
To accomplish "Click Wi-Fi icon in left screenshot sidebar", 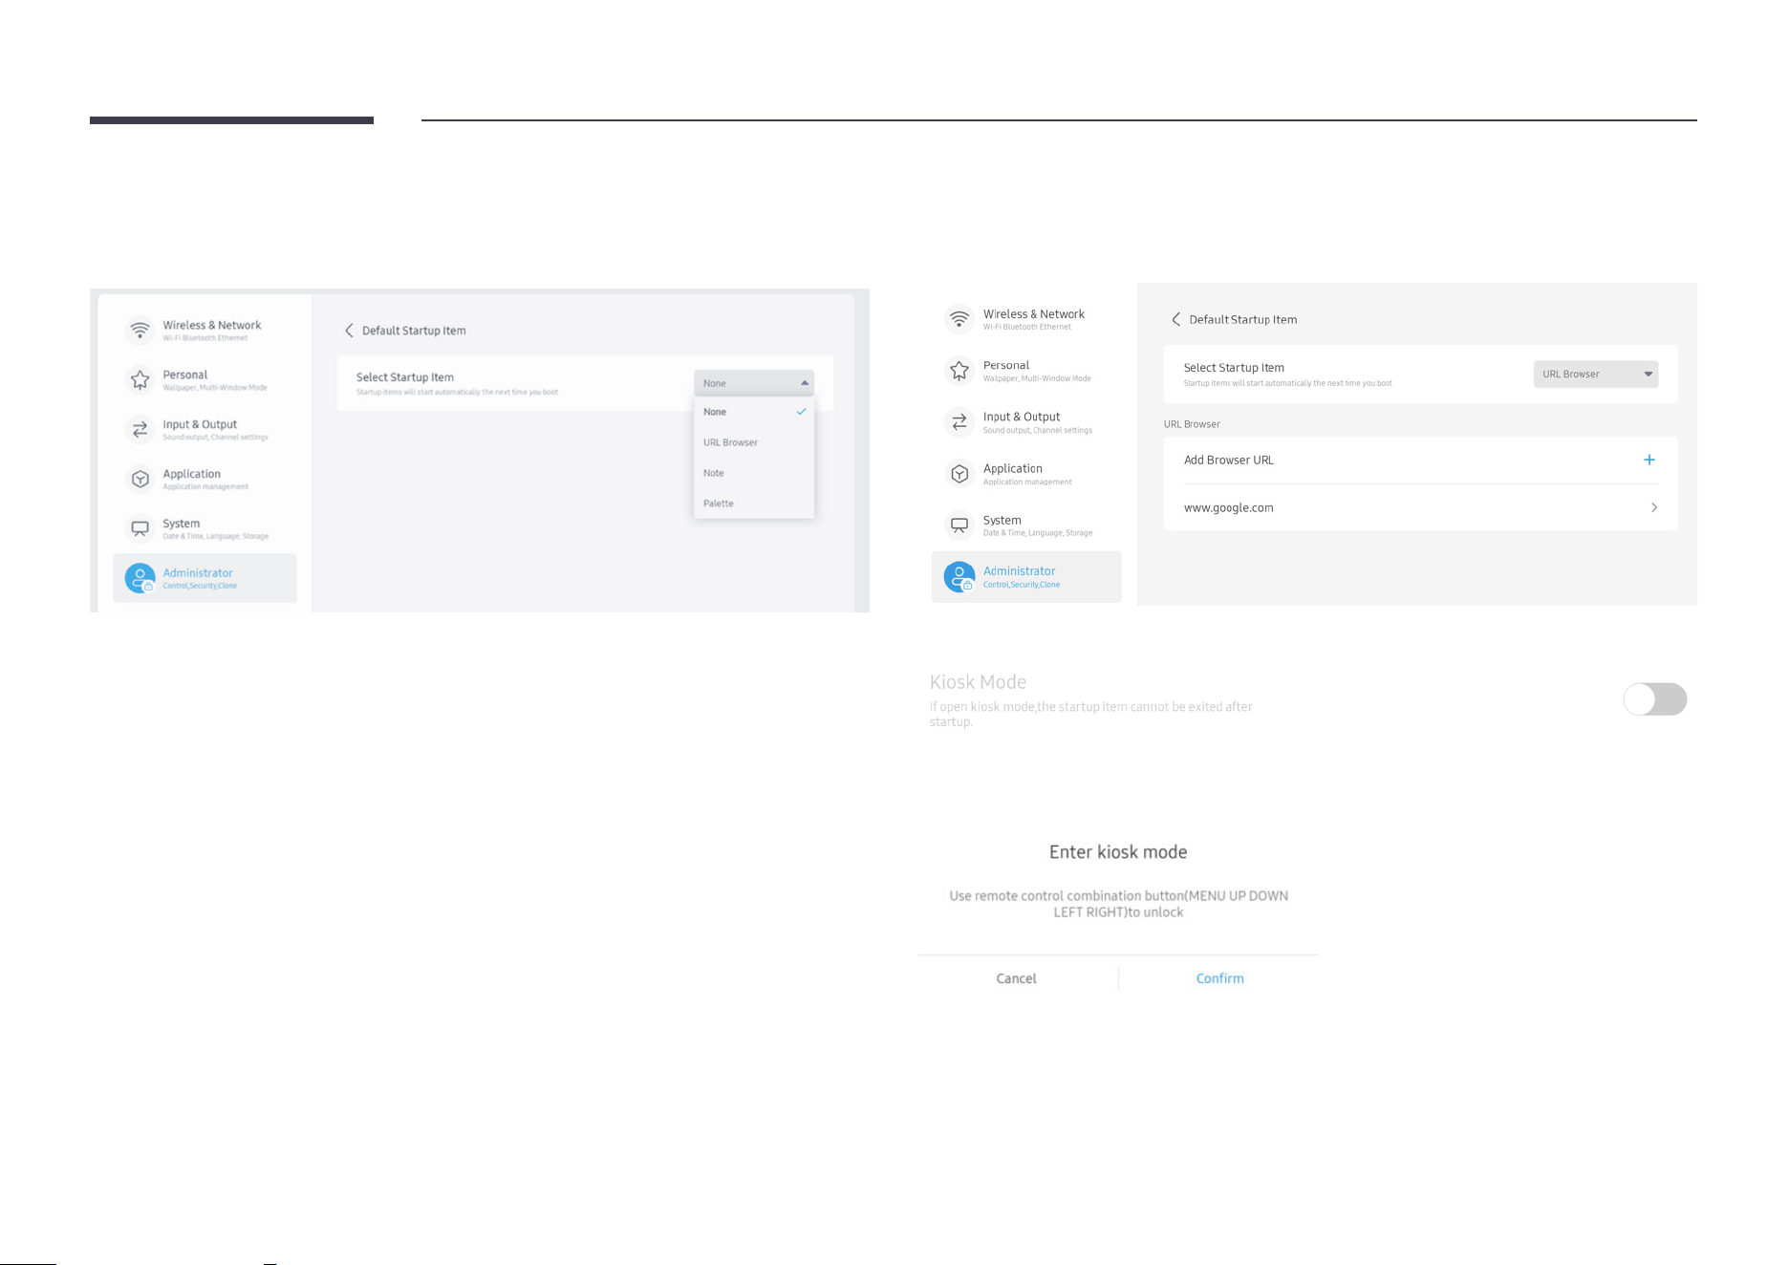I will 140,330.
